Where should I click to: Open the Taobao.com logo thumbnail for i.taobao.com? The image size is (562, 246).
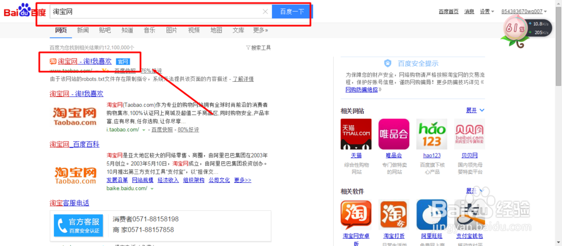[76, 116]
